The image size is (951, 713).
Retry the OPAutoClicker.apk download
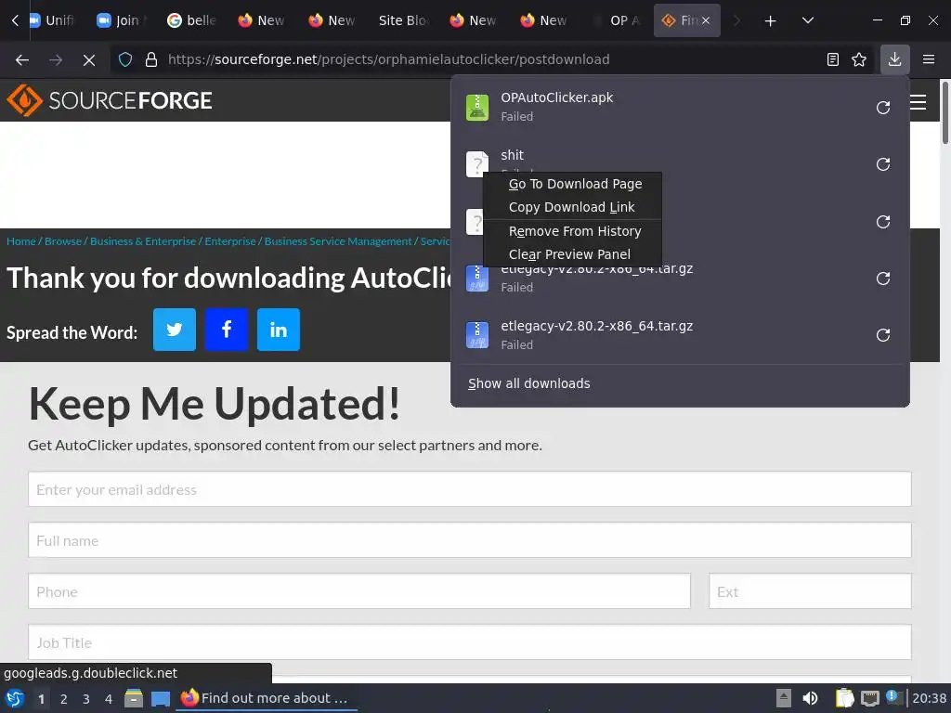(883, 108)
